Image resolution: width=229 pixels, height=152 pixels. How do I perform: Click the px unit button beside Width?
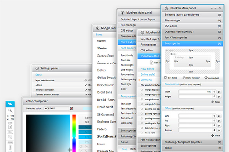219,92
